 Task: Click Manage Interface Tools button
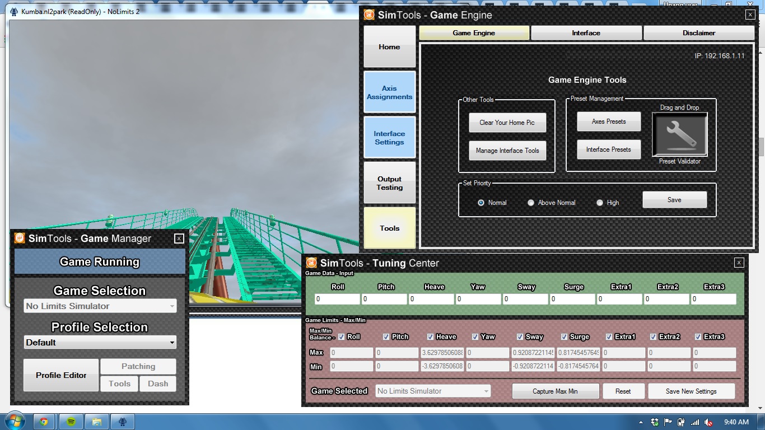pyautogui.click(x=507, y=151)
